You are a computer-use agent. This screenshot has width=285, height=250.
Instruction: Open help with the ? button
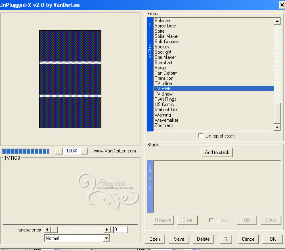coord(226,239)
